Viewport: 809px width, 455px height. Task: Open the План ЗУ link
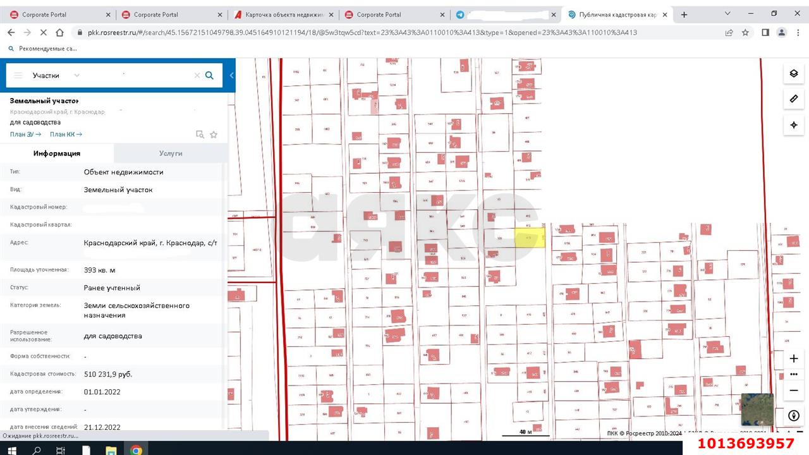coord(25,134)
